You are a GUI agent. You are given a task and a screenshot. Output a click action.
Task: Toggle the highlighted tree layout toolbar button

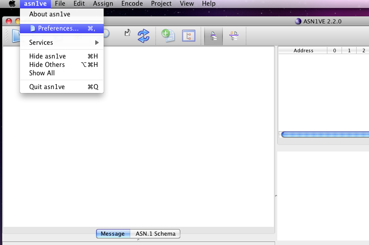[x=214, y=36]
